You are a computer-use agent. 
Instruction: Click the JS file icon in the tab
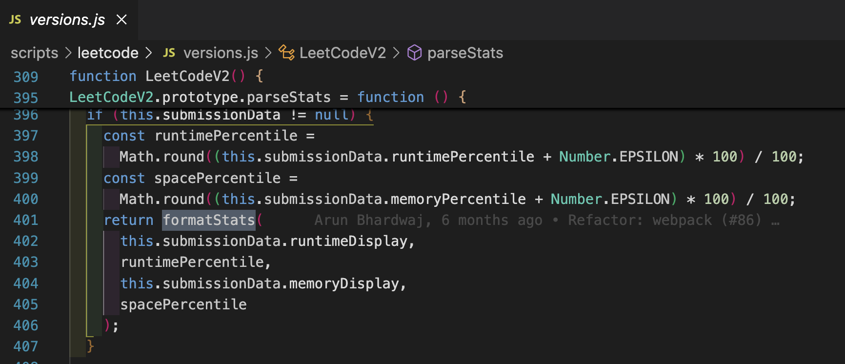click(15, 20)
